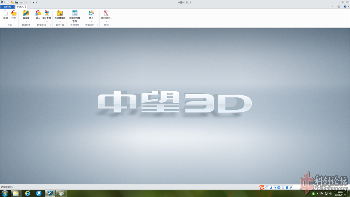
Task: Click the 新建 (New) ribbon button
Action: point(6,15)
